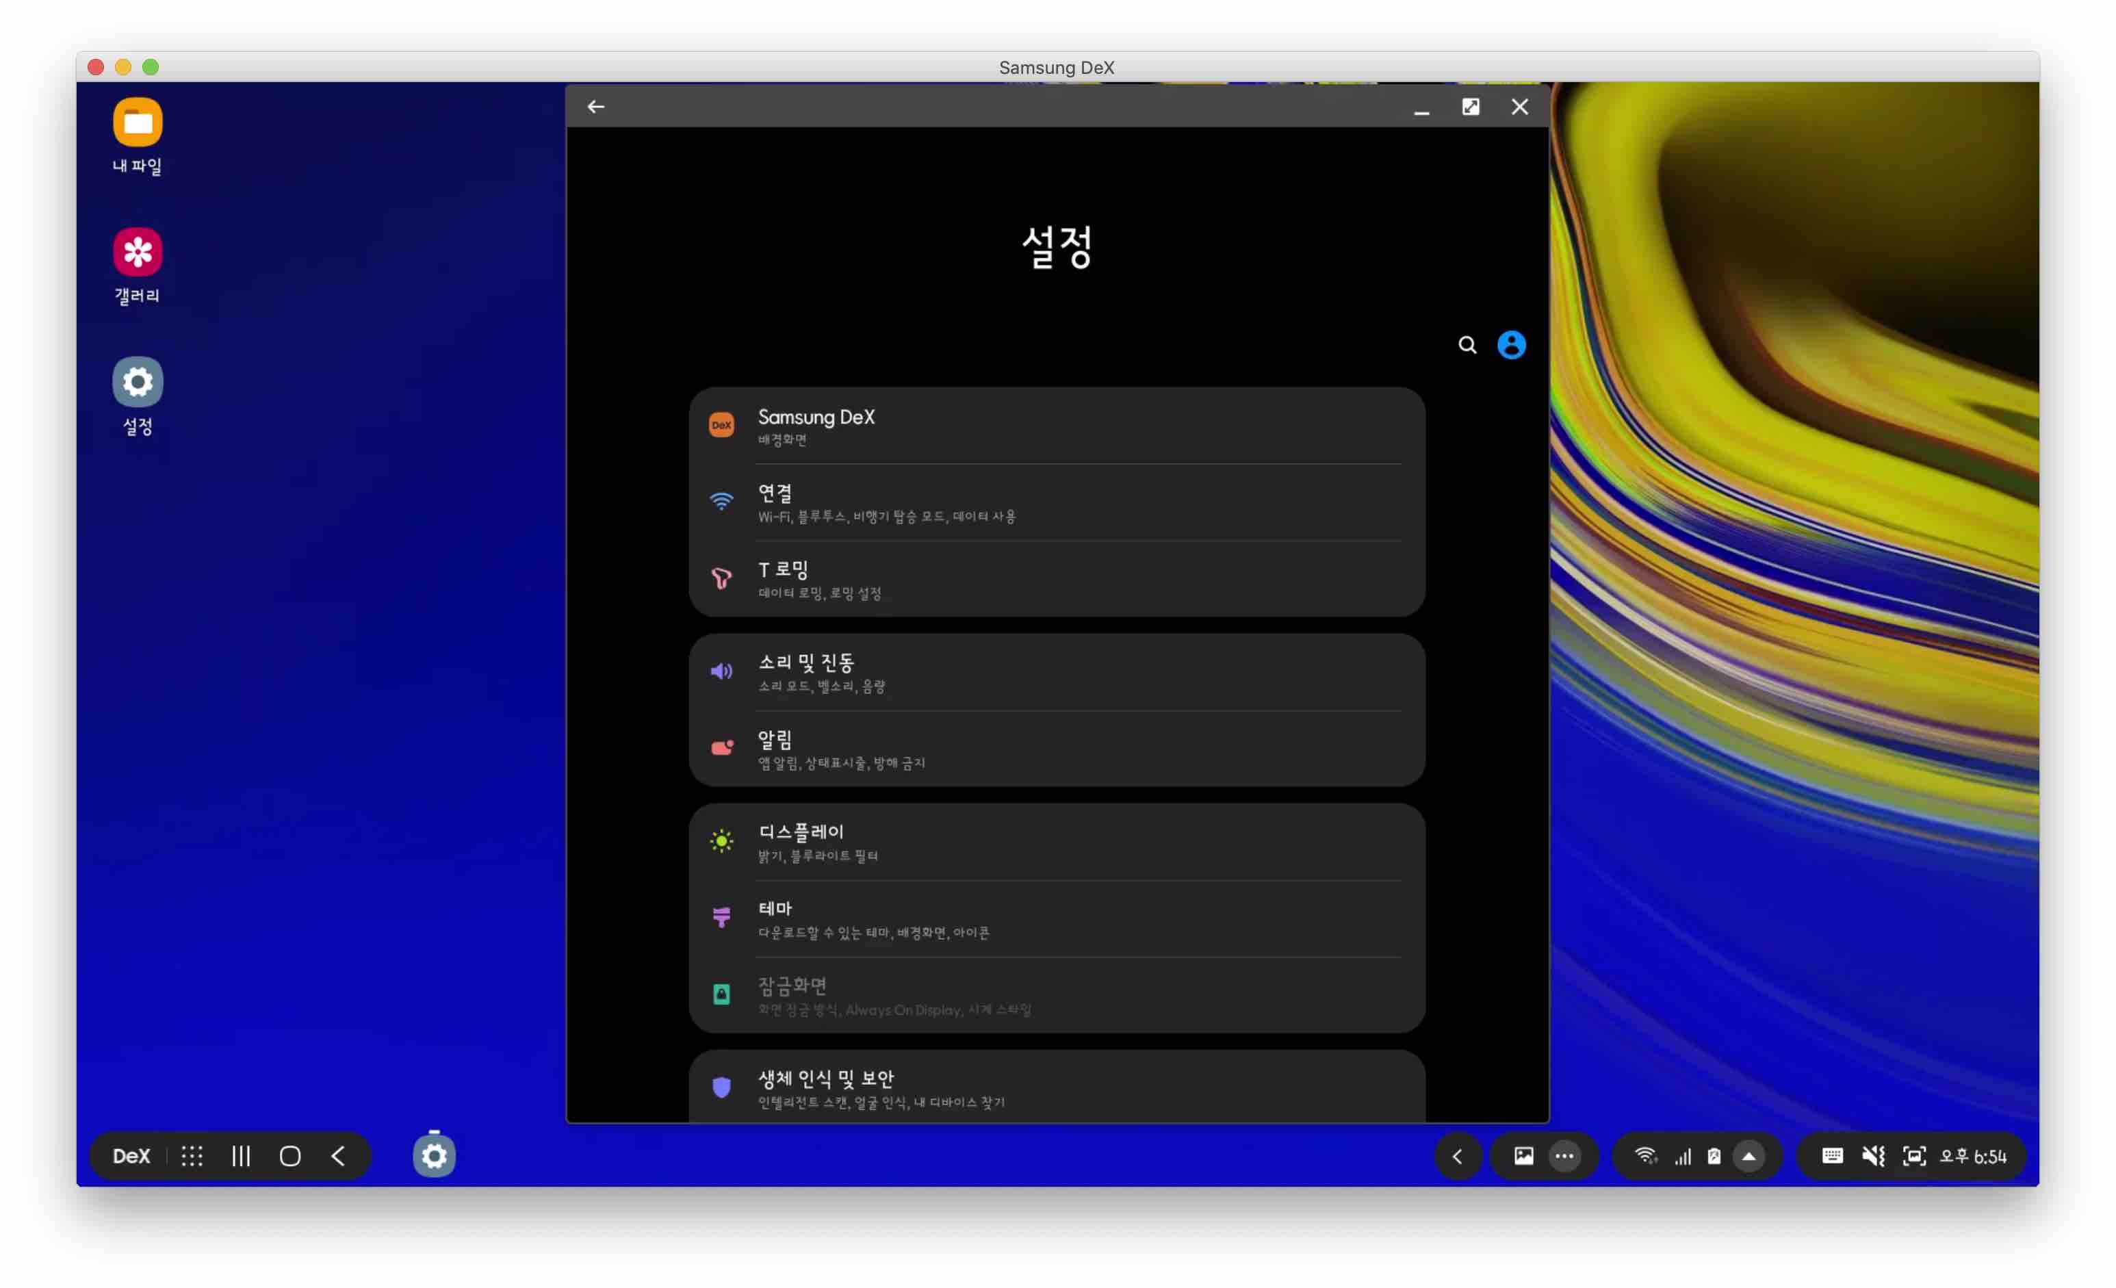Open the on-screen keyboard tray icon
Image resolution: width=2116 pixels, height=1288 pixels.
1832,1156
